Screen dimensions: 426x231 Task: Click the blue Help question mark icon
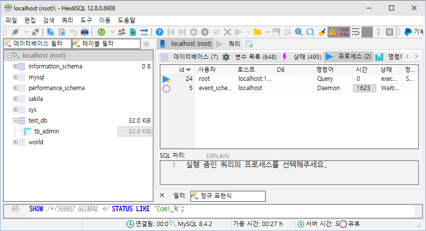click(160, 32)
